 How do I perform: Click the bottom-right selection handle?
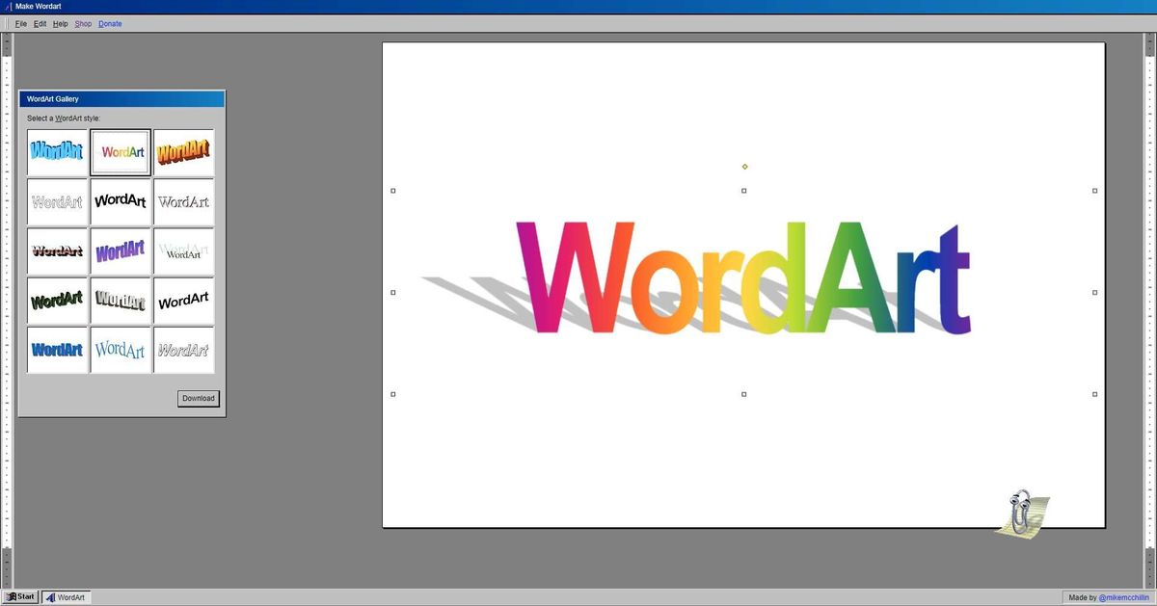(x=1094, y=394)
